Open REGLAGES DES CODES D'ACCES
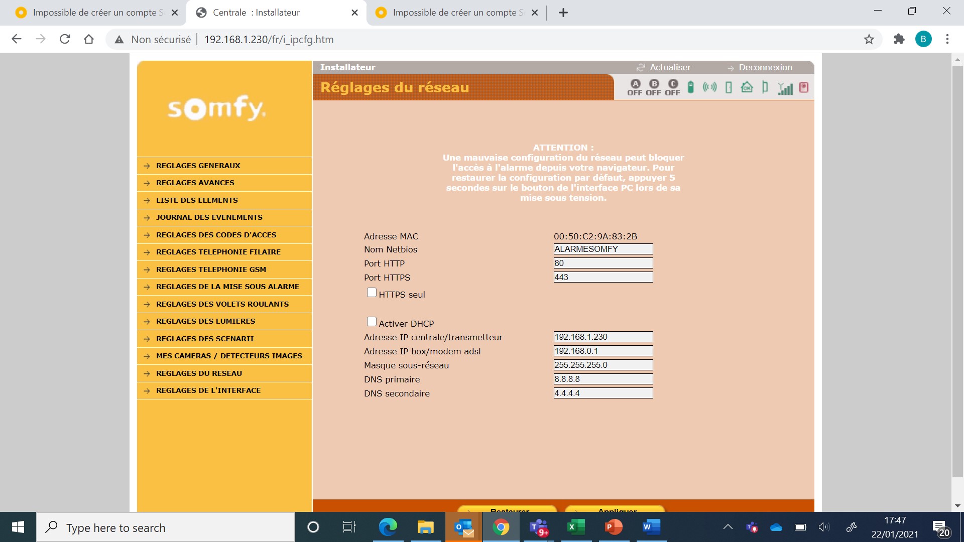The width and height of the screenshot is (964, 542). tap(224, 235)
